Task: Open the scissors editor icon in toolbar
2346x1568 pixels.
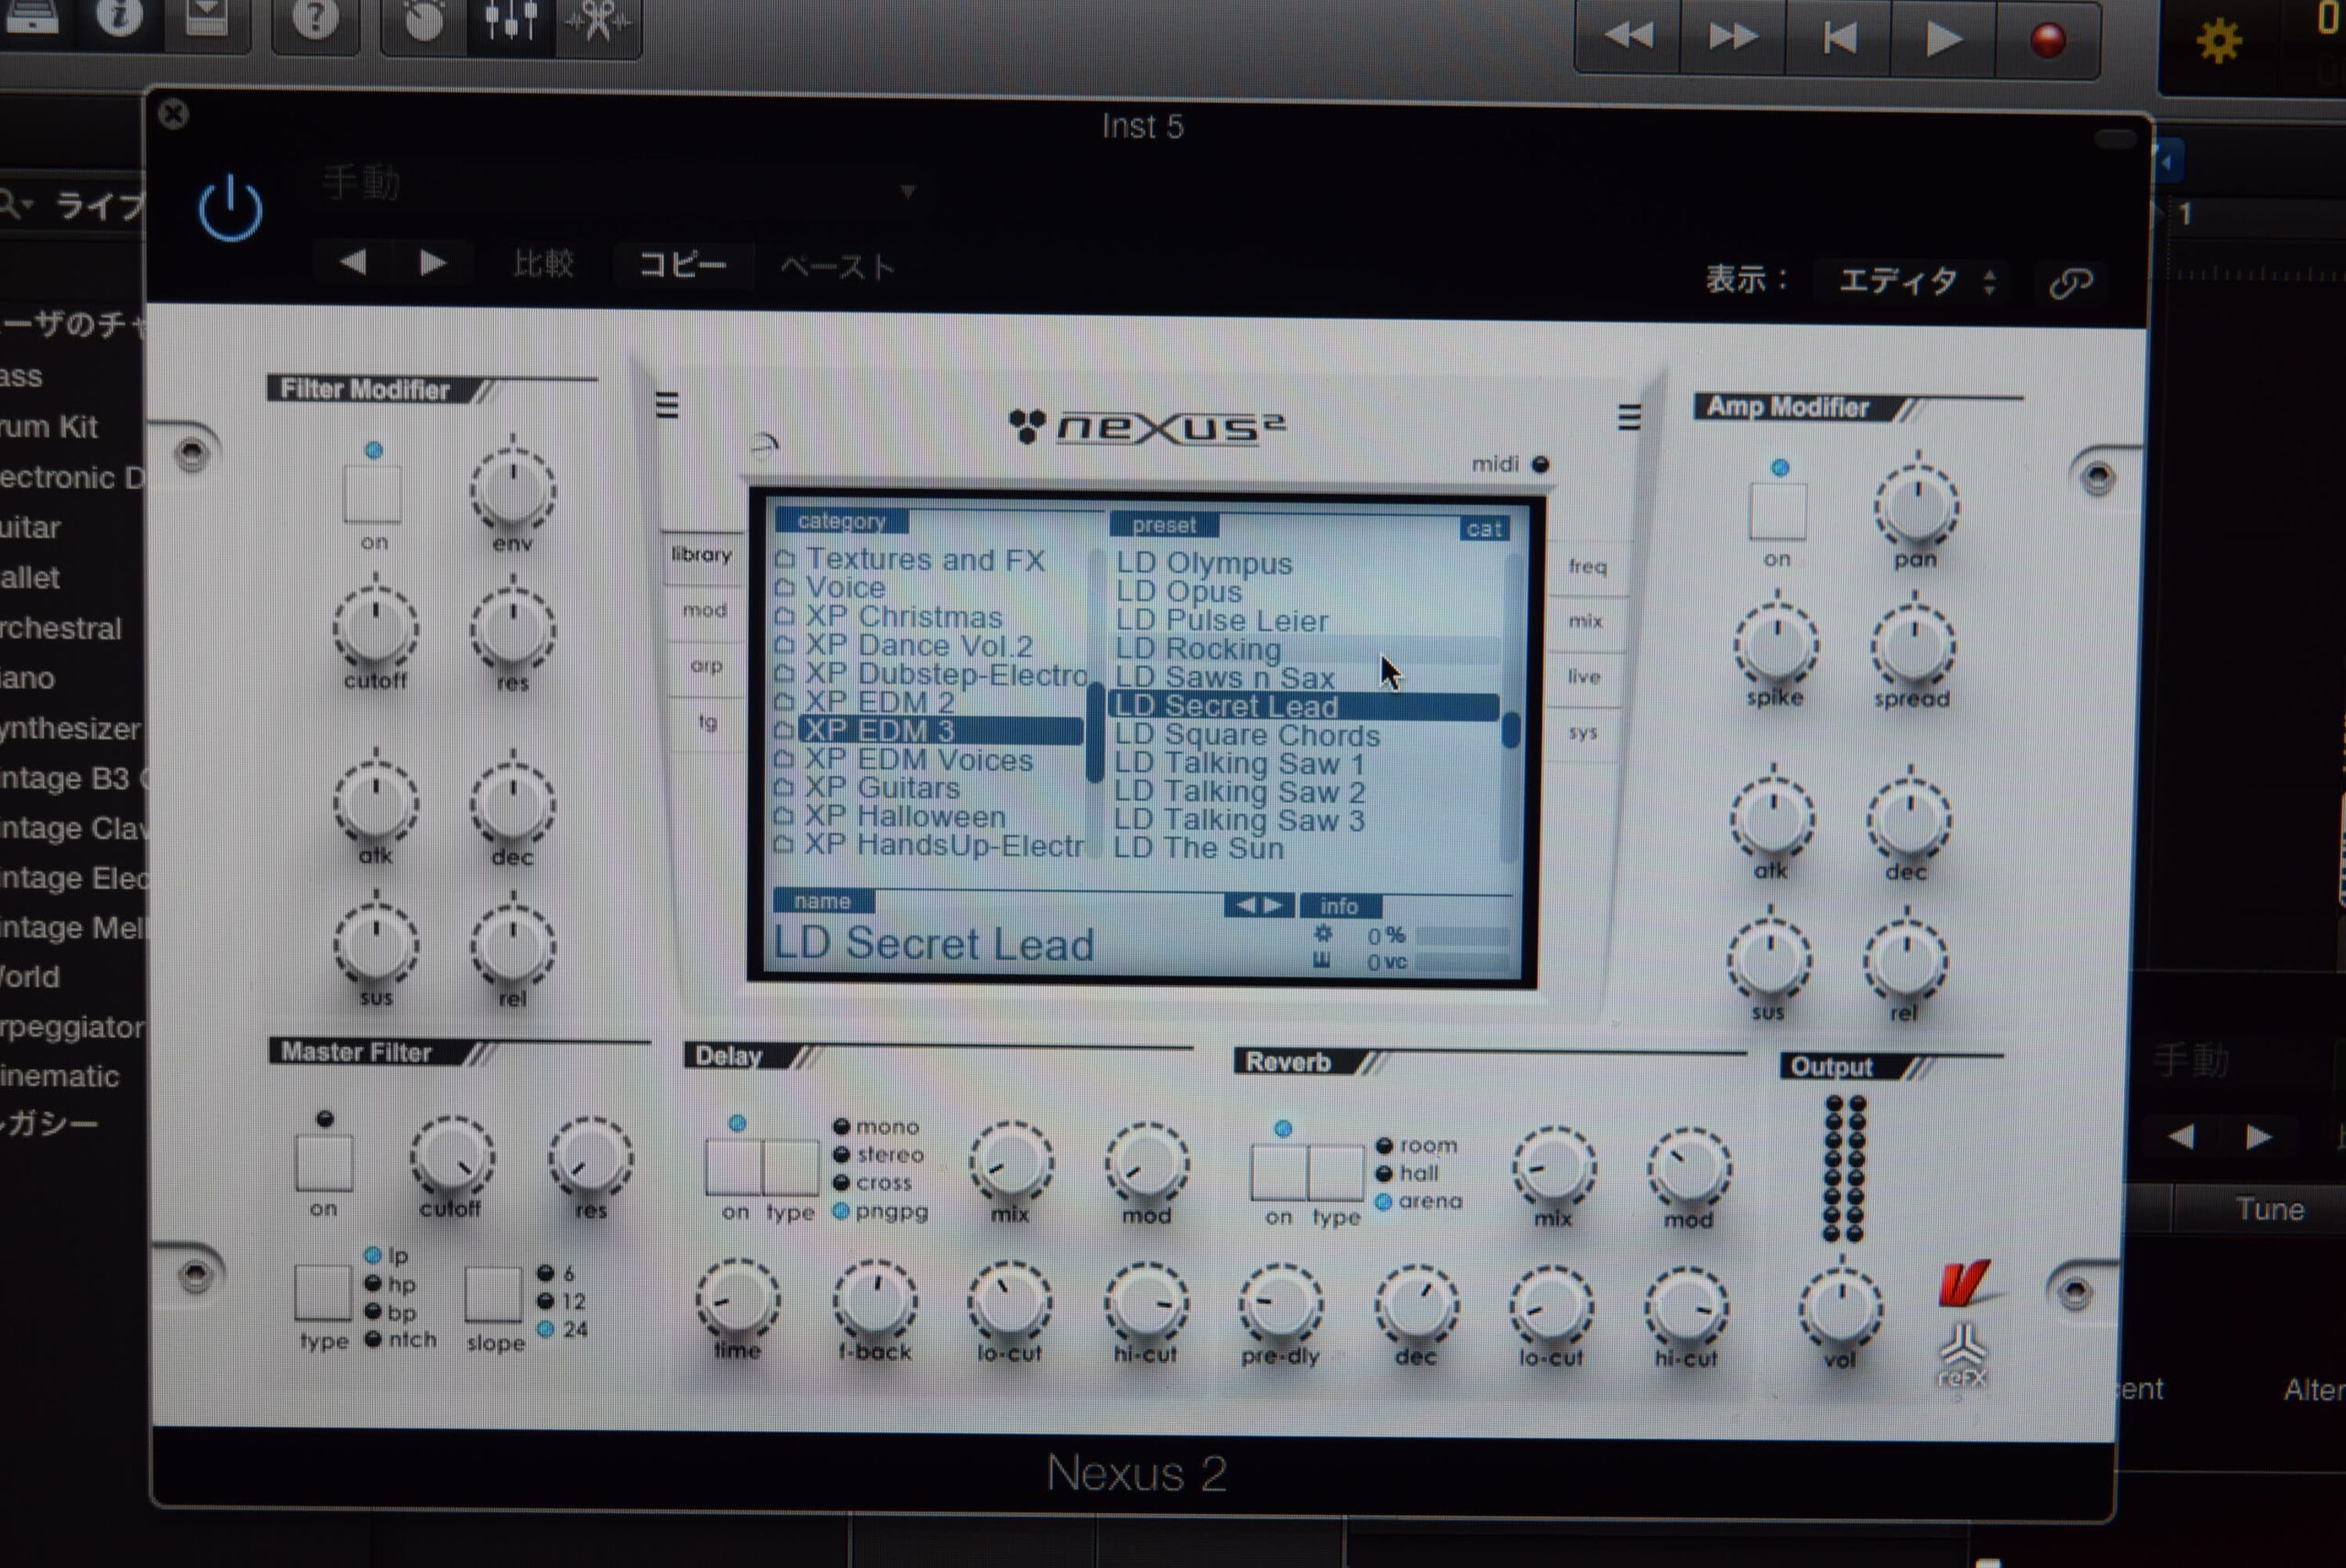Action: pos(597,20)
